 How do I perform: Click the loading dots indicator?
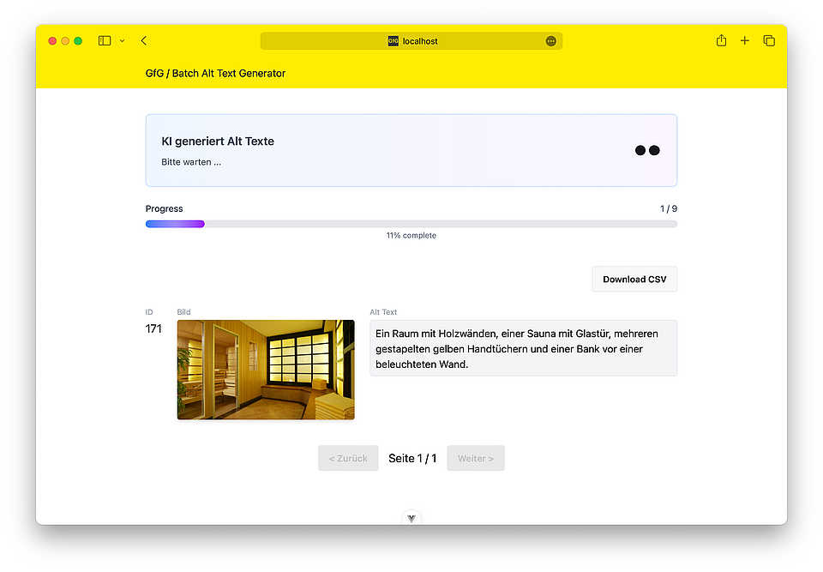click(647, 150)
